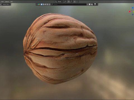Open the display mode settings icon

(92, 4)
